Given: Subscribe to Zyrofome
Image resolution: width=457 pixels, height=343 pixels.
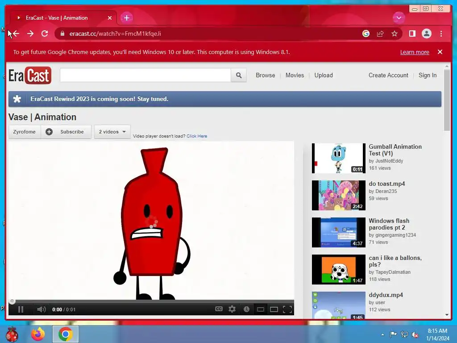Looking at the screenshot, I should click(66, 132).
